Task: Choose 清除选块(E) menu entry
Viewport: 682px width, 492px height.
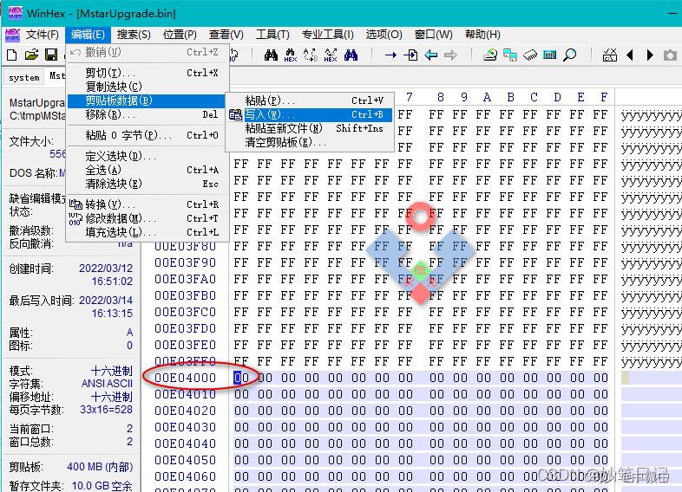Action: tap(148, 184)
